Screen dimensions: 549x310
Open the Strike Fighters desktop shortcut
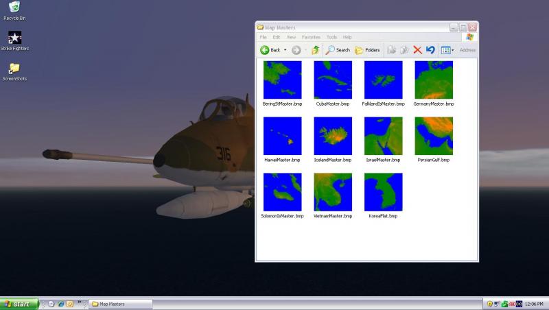tap(14, 41)
